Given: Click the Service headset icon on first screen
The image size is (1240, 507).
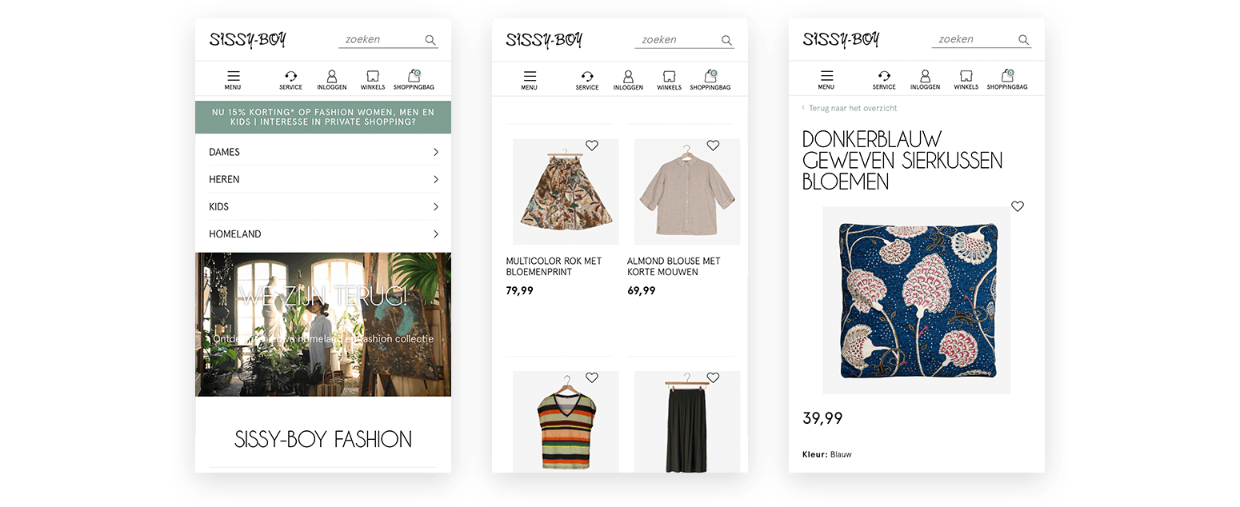Looking at the screenshot, I should click(290, 77).
